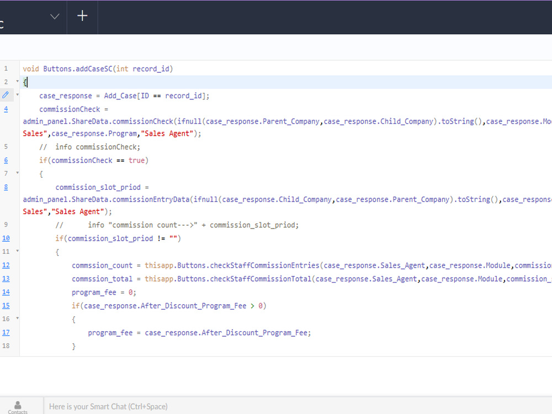Click line number 12 link
Viewport: 552px width, 414px height.
pos(6,266)
